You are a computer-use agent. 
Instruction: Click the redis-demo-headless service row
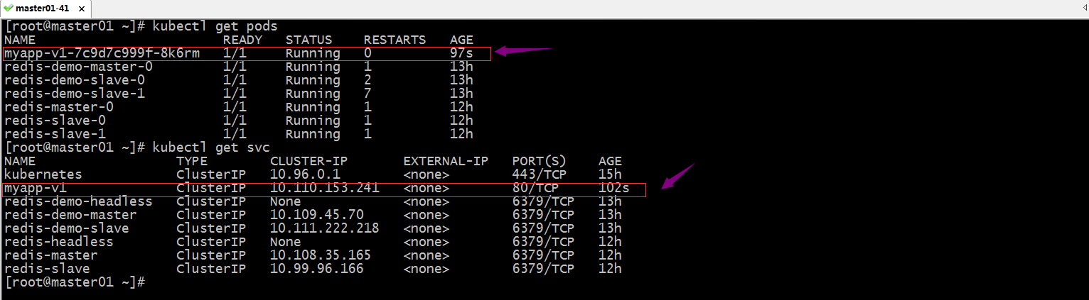click(x=313, y=201)
